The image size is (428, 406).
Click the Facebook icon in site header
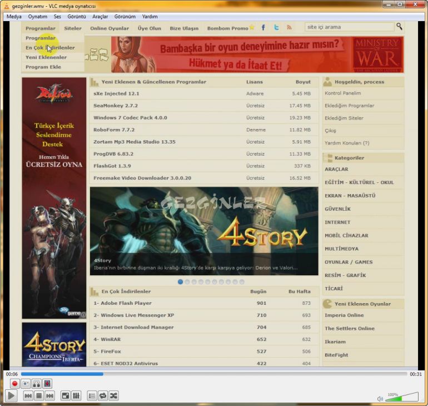click(263, 28)
